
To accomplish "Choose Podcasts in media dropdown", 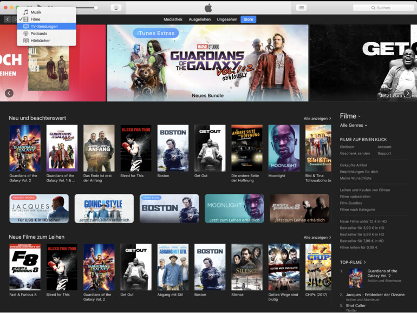I will coord(46,34).
